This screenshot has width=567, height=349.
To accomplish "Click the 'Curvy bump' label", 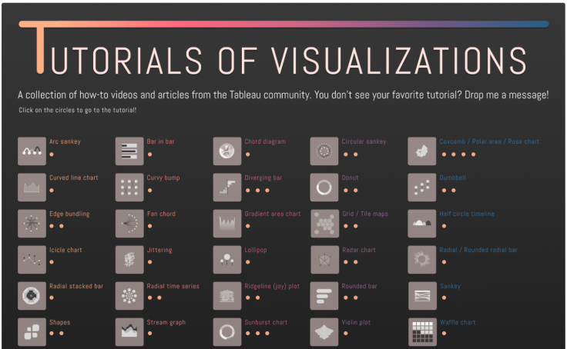I will [163, 178].
